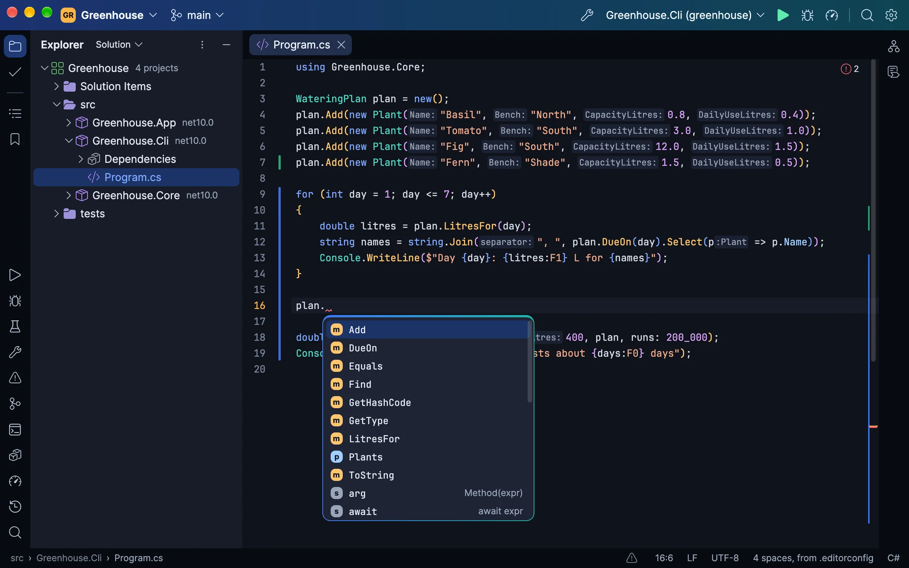The width and height of the screenshot is (909, 568).
Task: Choose DueOn from the completion list
Action: [427, 348]
